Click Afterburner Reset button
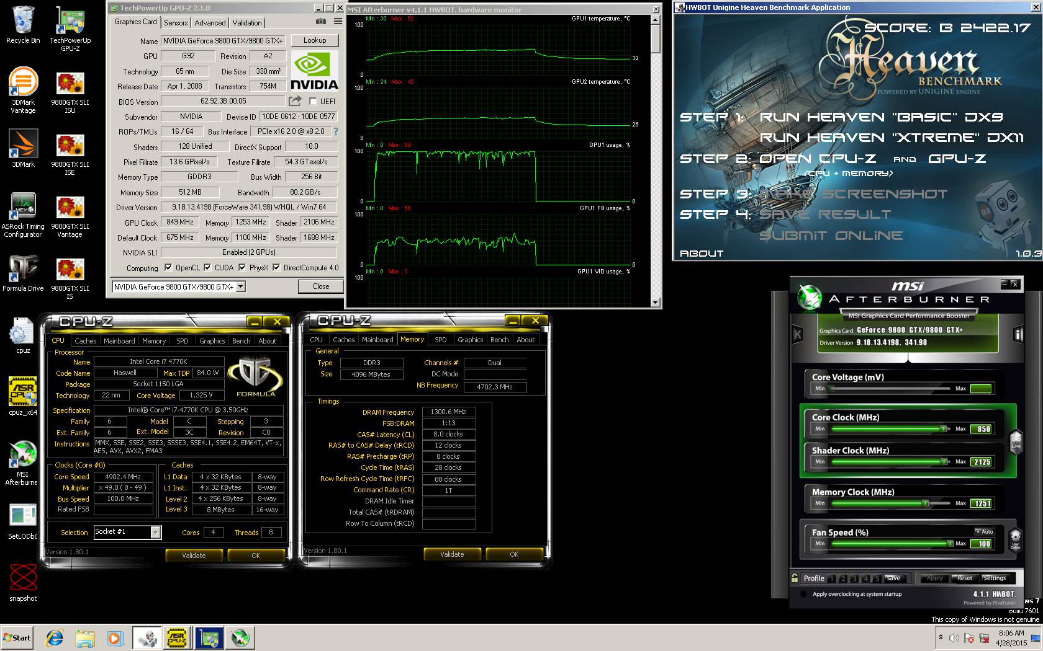 click(964, 578)
